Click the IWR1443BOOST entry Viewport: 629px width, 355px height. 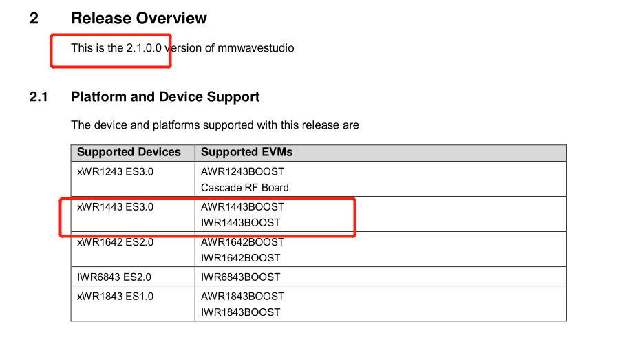pyautogui.click(x=241, y=222)
